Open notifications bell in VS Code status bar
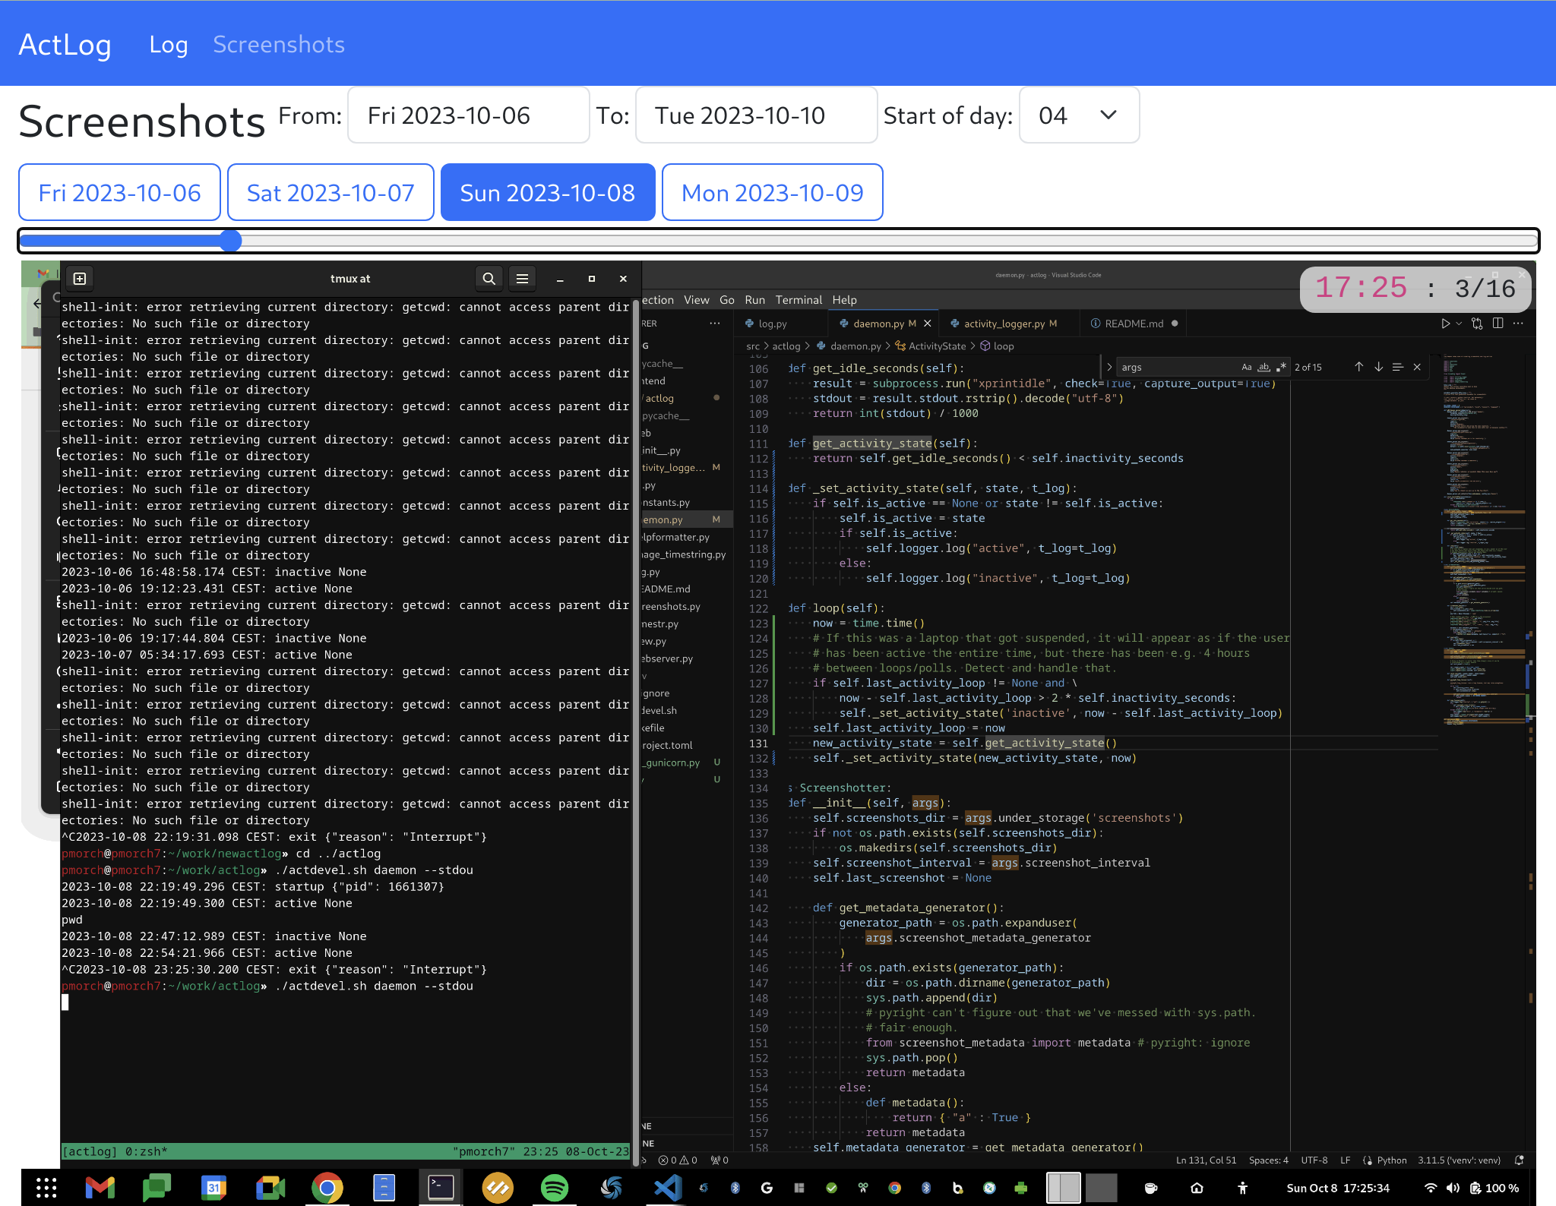Viewport: 1556px width, 1206px height. [x=1520, y=1160]
